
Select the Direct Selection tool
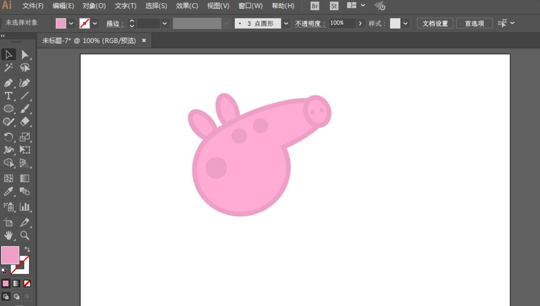pos(25,55)
